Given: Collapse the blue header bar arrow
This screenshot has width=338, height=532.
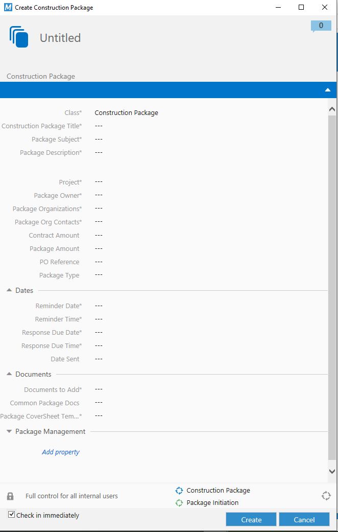Looking at the screenshot, I should tap(328, 90).
